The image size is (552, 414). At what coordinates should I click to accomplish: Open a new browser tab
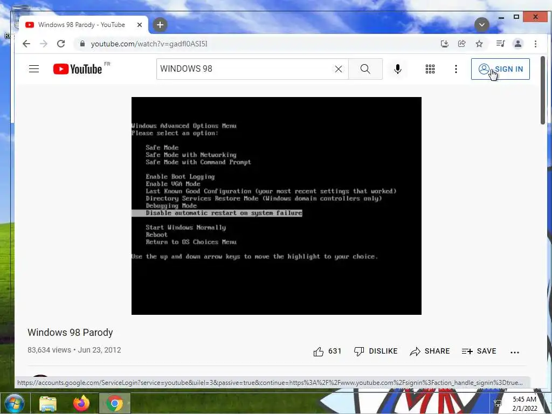point(160,25)
